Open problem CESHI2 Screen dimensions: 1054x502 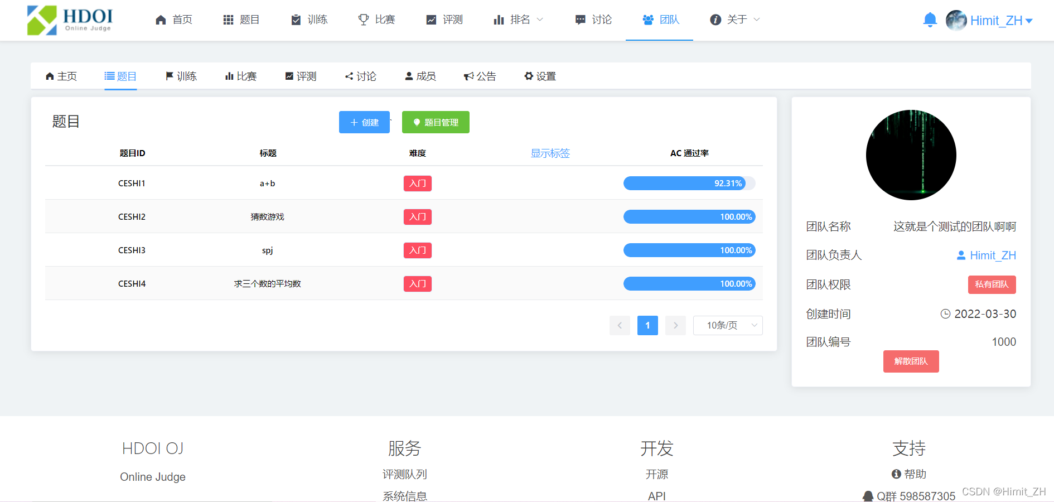[132, 217]
